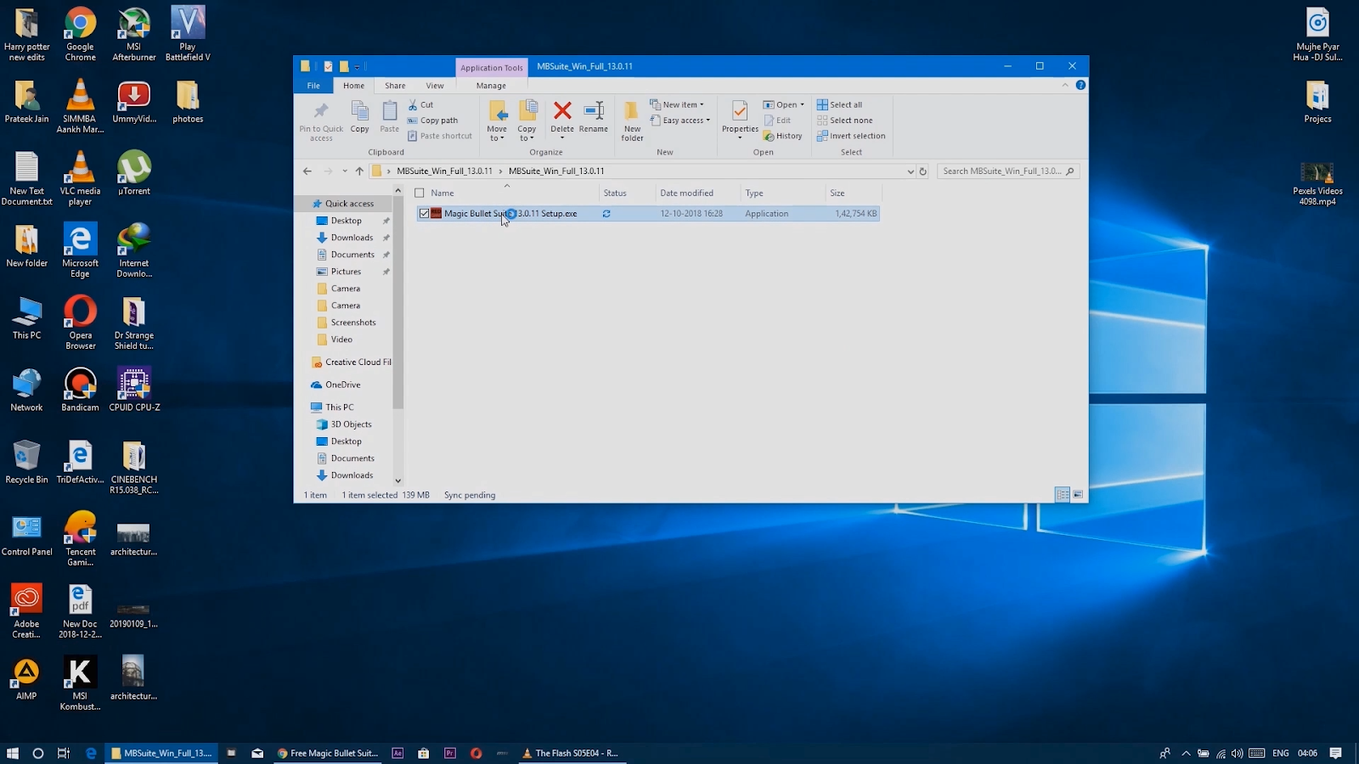Switch to the Share ribbon tab
The height and width of the screenshot is (764, 1359).
click(x=395, y=86)
